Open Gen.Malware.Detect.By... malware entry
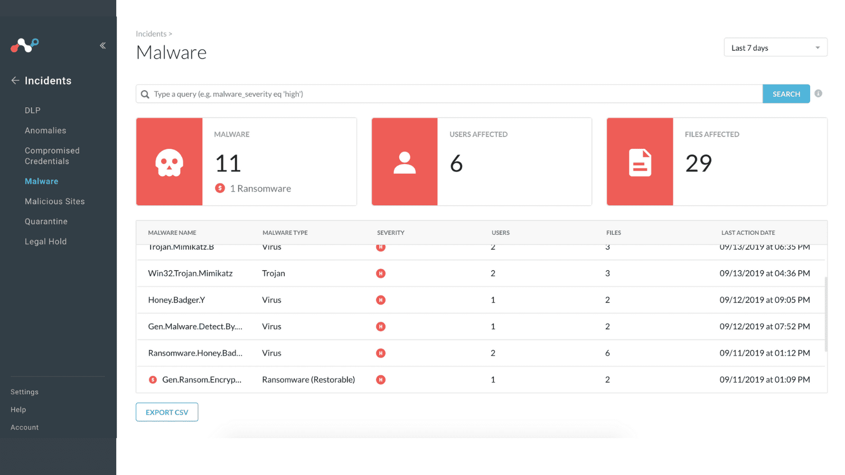845x475 pixels. pyautogui.click(x=195, y=327)
